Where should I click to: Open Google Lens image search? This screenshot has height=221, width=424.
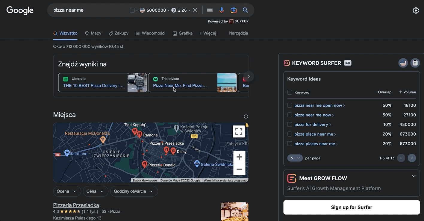[234, 10]
